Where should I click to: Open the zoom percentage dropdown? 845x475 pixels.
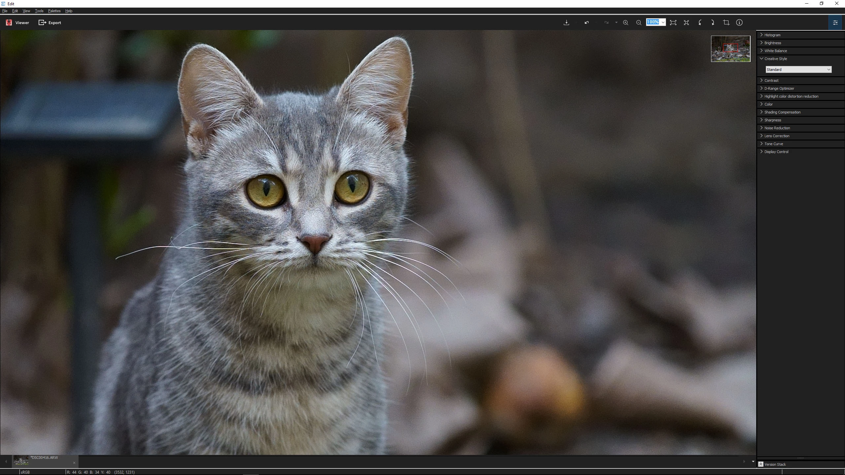663,22
